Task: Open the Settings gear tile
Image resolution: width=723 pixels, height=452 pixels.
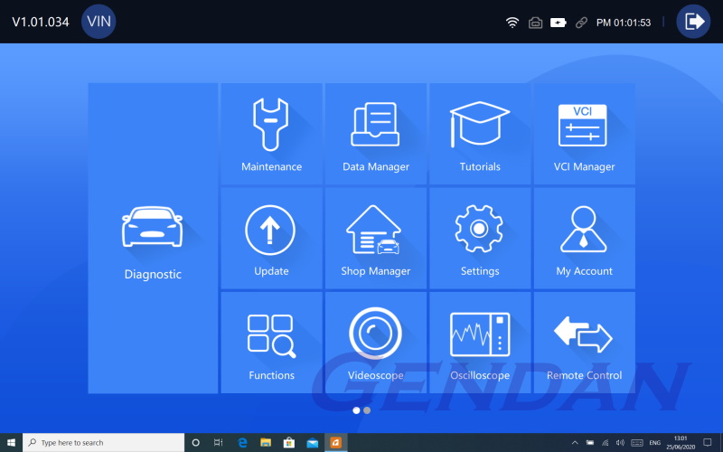Action: coord(480,239)
